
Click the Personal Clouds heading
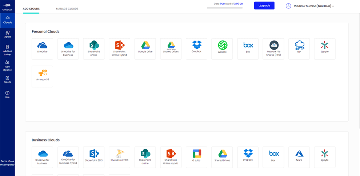[x=45, y=31]
